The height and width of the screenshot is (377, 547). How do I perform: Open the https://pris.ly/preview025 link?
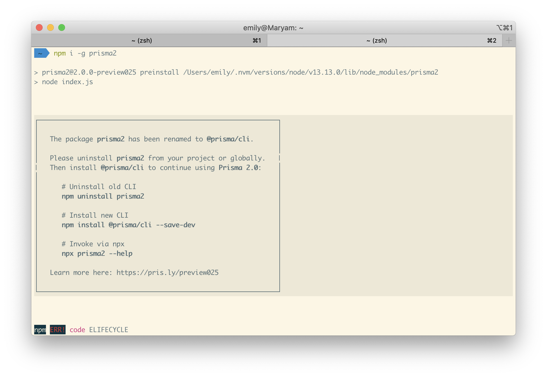tap(167, 272)
